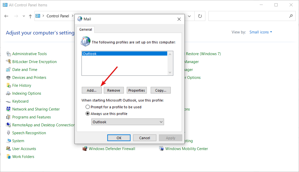This screenshot has height=172, width=299.
Task: Expand the recent locations chevron
Action: click(x=24, y=16)
